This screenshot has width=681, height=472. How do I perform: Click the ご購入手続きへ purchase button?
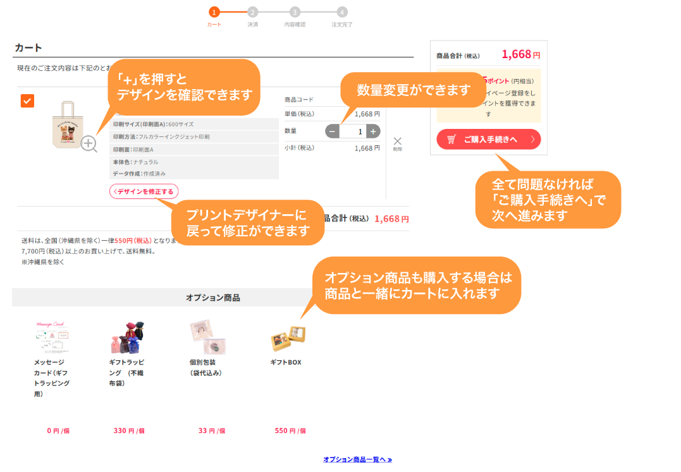pos(489,140)
